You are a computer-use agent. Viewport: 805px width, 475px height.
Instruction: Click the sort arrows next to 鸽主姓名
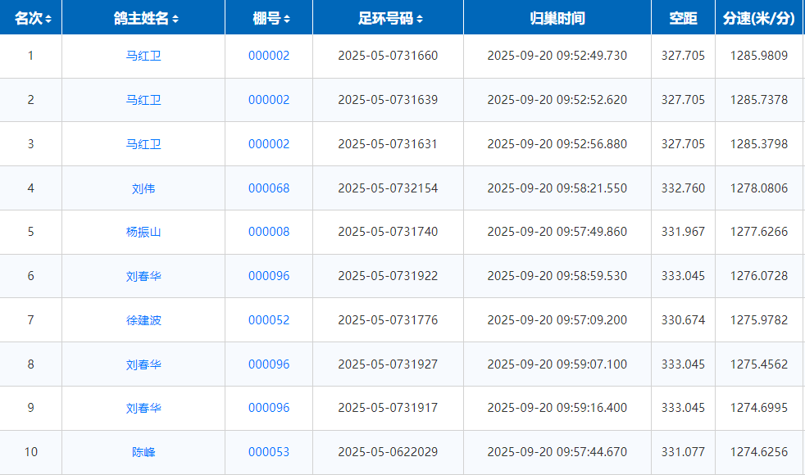pos(175,19)
